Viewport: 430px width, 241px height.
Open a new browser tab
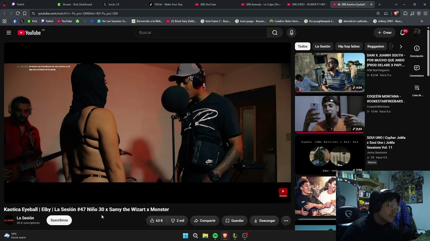coord(380,4)
